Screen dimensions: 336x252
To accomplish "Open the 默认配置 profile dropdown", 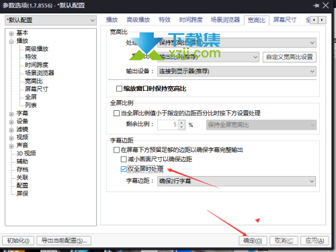I will tap(50, 20).
